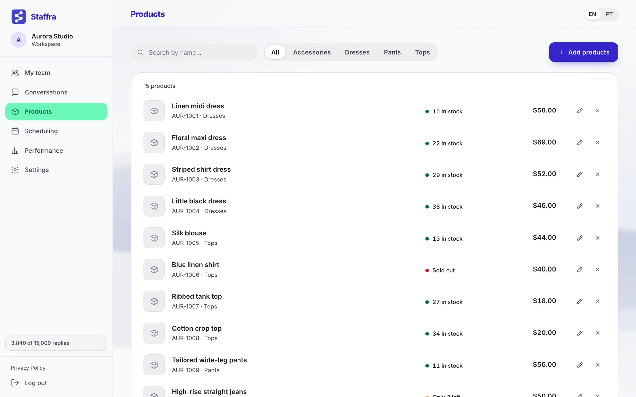Delete the Striped shirt dress item

tap(598, 174)
